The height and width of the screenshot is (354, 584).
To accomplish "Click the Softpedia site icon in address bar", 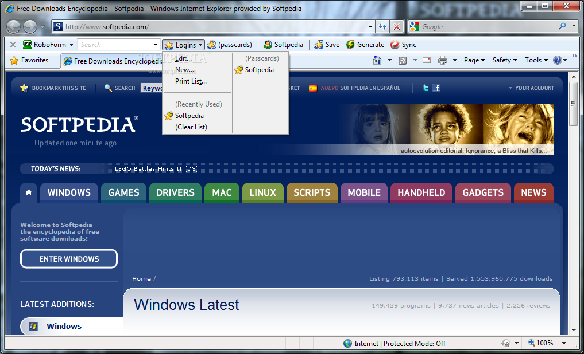I will (58, 26).
